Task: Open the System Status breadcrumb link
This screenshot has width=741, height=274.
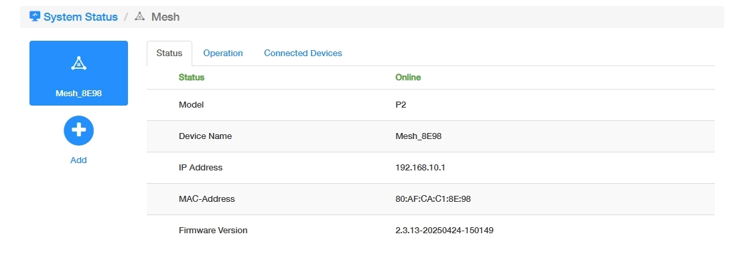Action: click(x=80, y=17)
